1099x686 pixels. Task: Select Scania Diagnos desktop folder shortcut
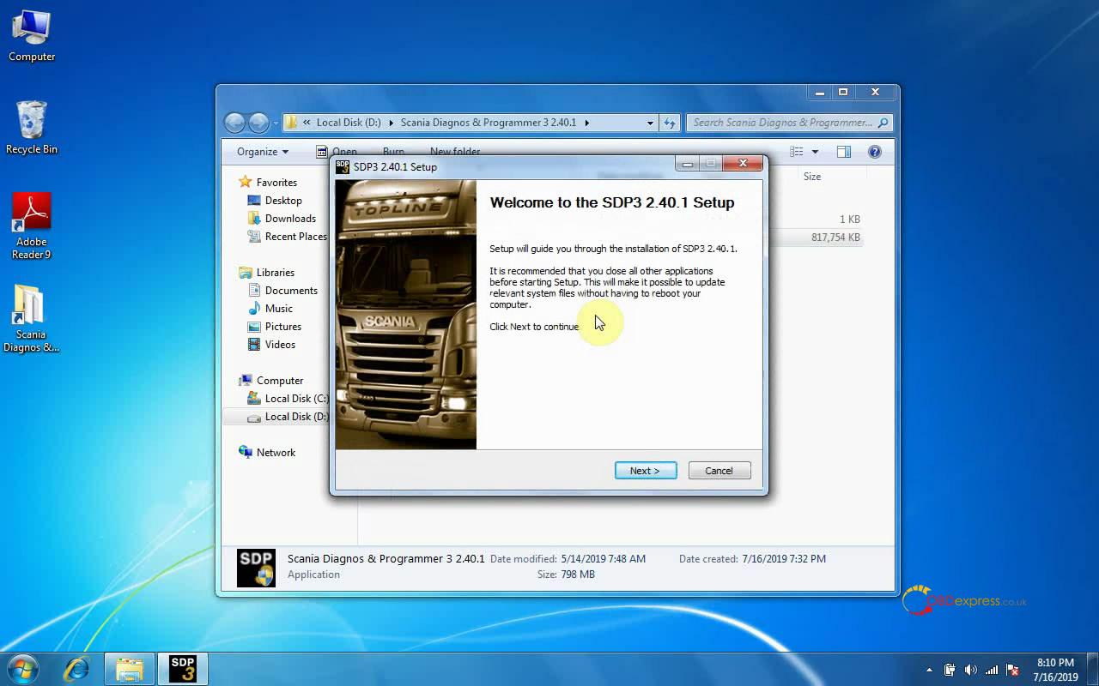pyautogui.click(x=32, y=318)
